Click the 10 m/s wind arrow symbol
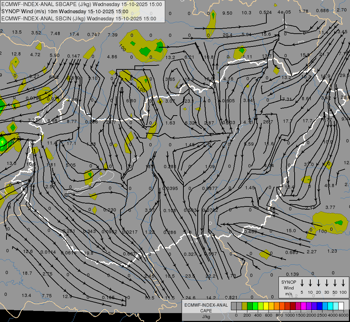The image size is (350, 322). [x=310, y=283]
